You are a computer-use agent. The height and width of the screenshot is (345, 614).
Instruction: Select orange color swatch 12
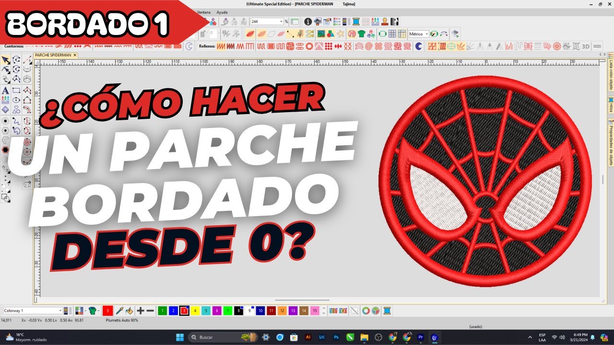[282, 311]
